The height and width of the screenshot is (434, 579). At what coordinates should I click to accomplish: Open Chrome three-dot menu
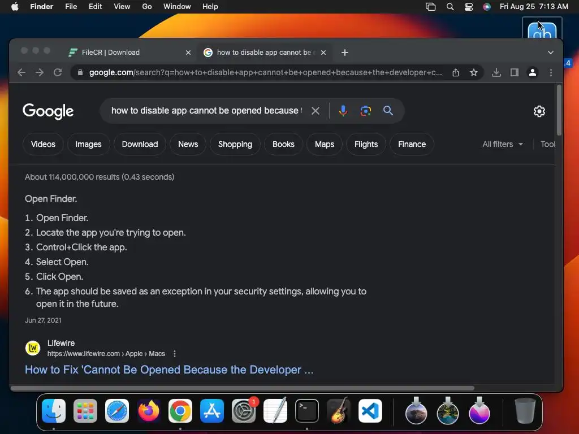click(x=551, y=72)
